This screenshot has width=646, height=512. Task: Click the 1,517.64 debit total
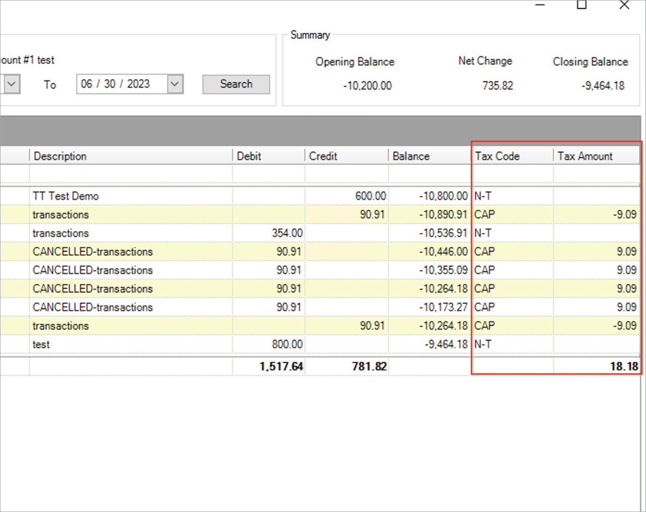click(x=281, y=366)
